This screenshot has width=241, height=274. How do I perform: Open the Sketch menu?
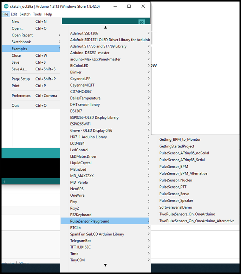click(x=25, y=14)
